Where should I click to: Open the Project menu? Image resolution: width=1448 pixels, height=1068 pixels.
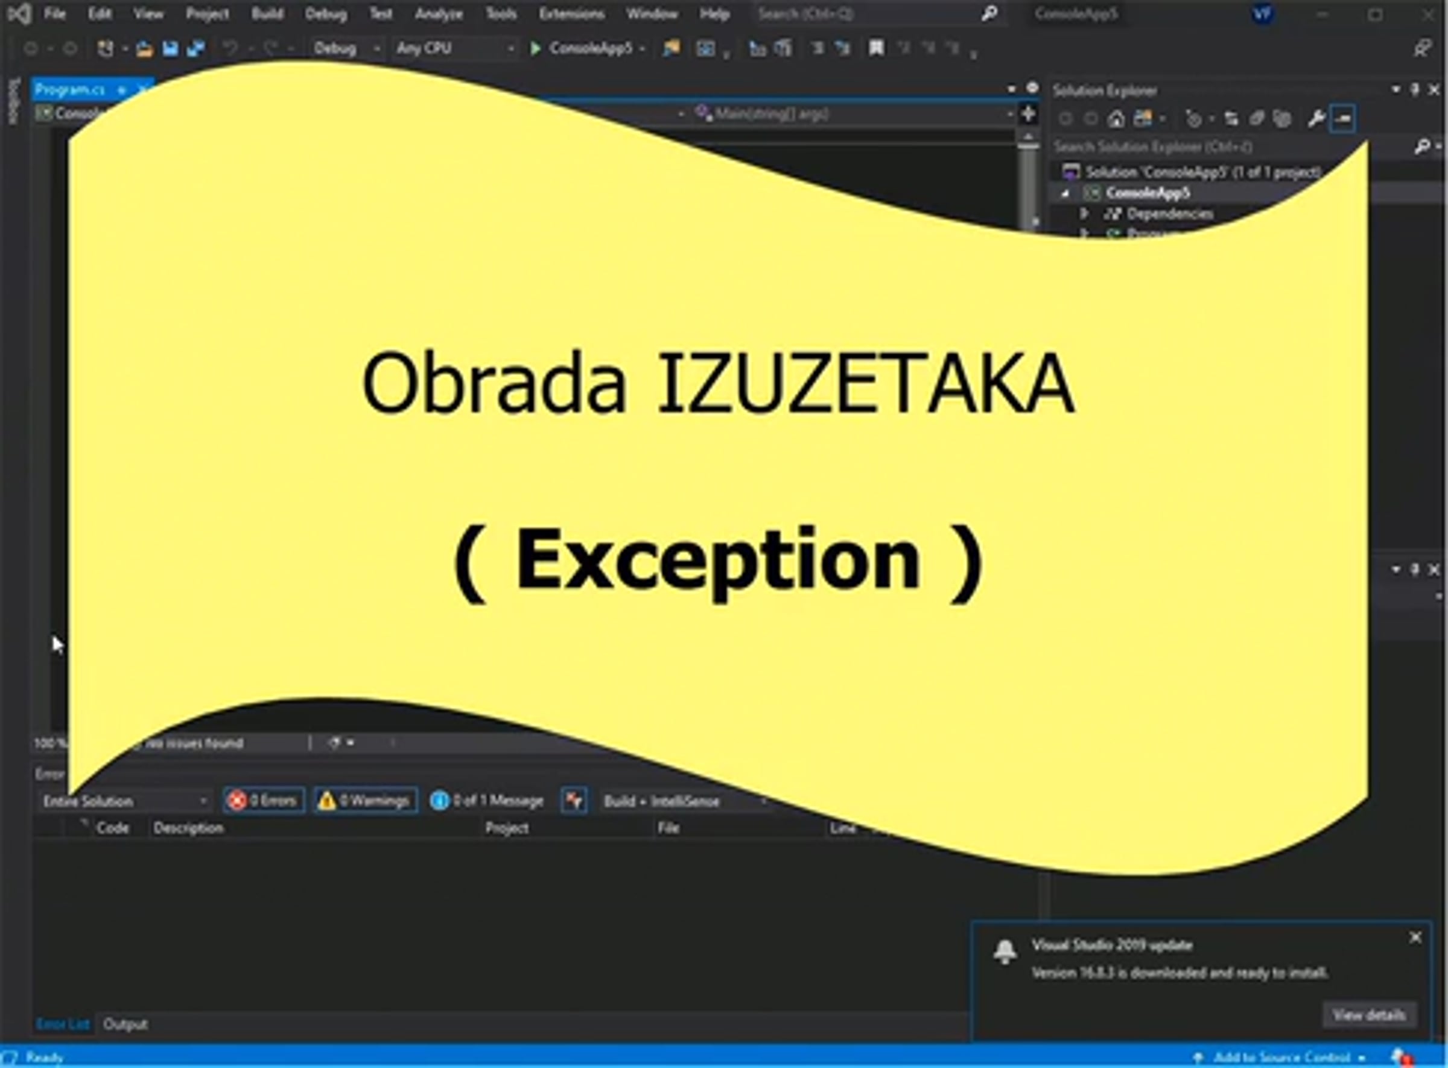point(208,13)
